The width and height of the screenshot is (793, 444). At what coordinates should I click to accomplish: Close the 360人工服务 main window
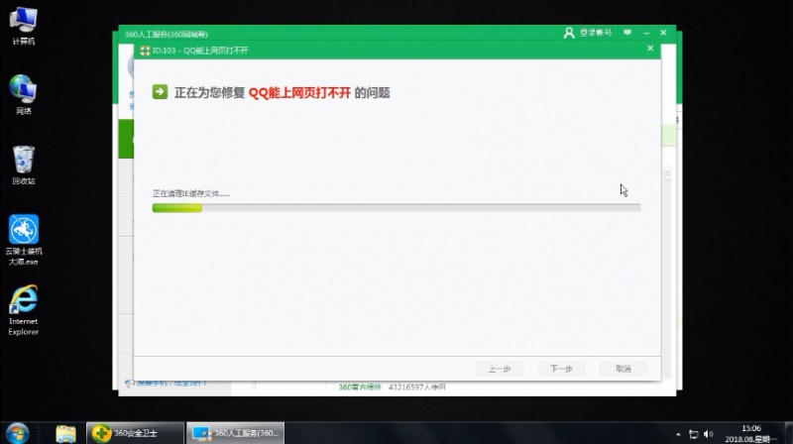663,33
